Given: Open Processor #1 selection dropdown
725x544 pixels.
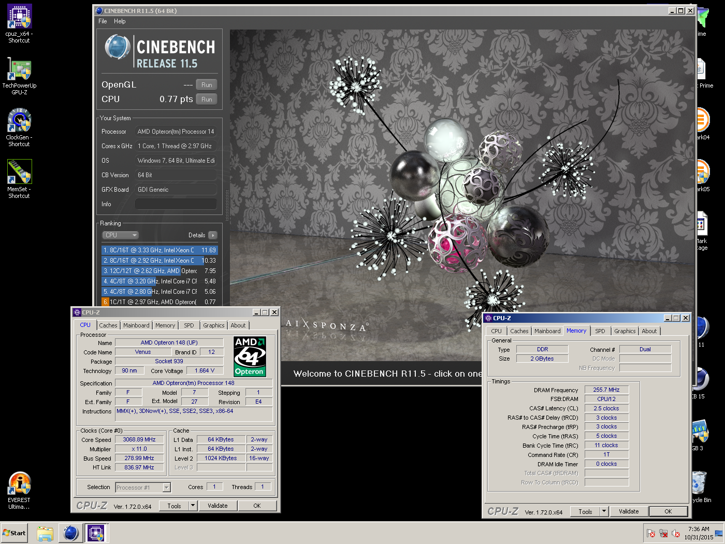Looking at the screenshot, I should [x=143, y=488].
